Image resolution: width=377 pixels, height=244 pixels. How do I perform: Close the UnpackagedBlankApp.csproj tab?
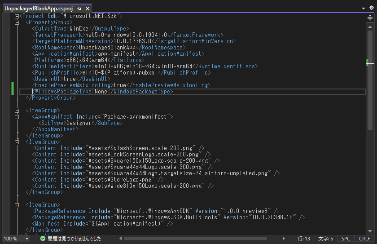(x=88, y=9)
